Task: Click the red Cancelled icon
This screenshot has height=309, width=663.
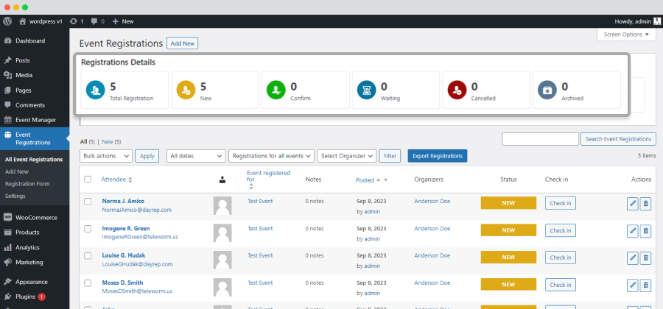Action: click(x=457, y=90)
